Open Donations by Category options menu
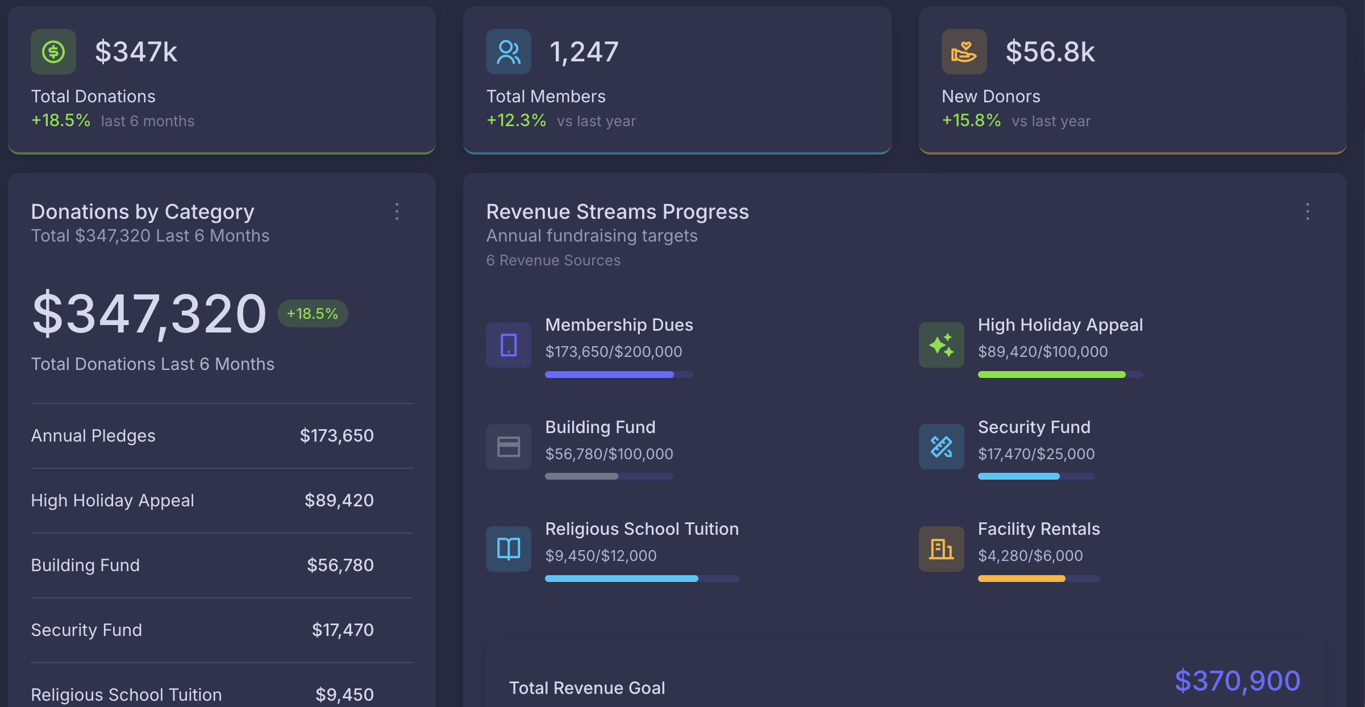The height and width of the screenshot is (707, 1365). (397, 211)
